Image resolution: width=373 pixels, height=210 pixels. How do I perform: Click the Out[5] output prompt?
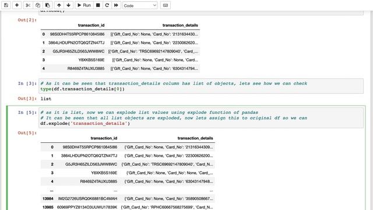click(27, 132)
